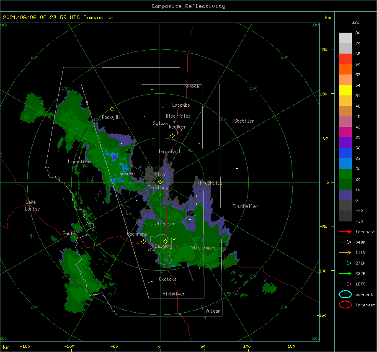Click the cyan current ellipse icon
This screenshot has width=377, height=352.
coord(345,294)
